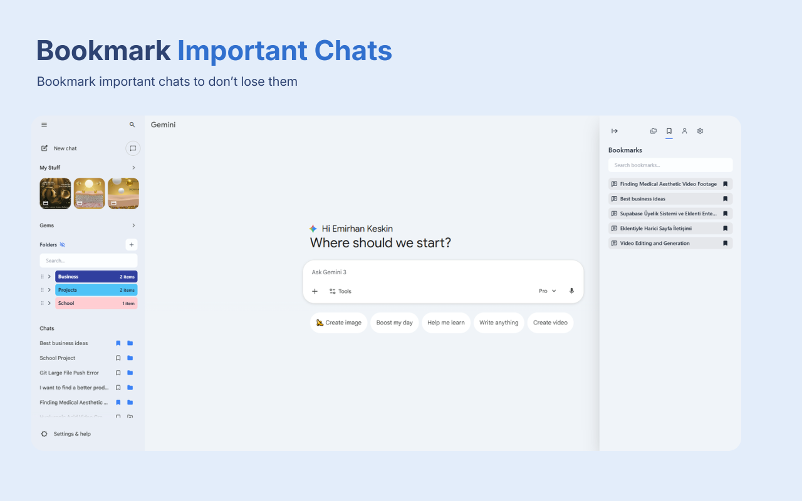Expand My Stuff section arrow
802x501 pixels.
coord(133,168)
